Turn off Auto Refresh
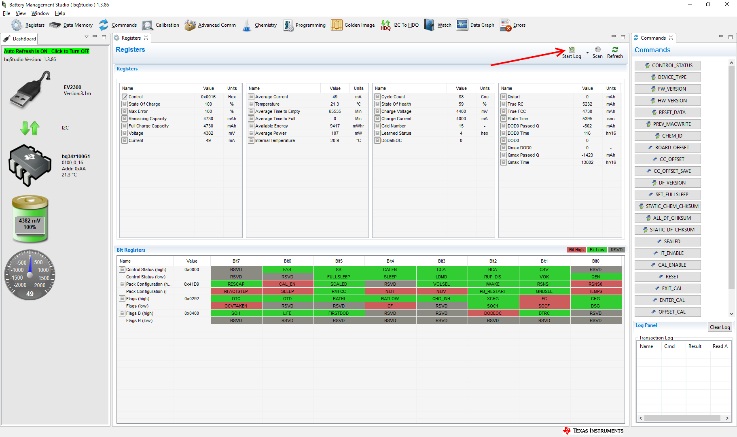Screen dimensions: 737x437 point(47,51)
